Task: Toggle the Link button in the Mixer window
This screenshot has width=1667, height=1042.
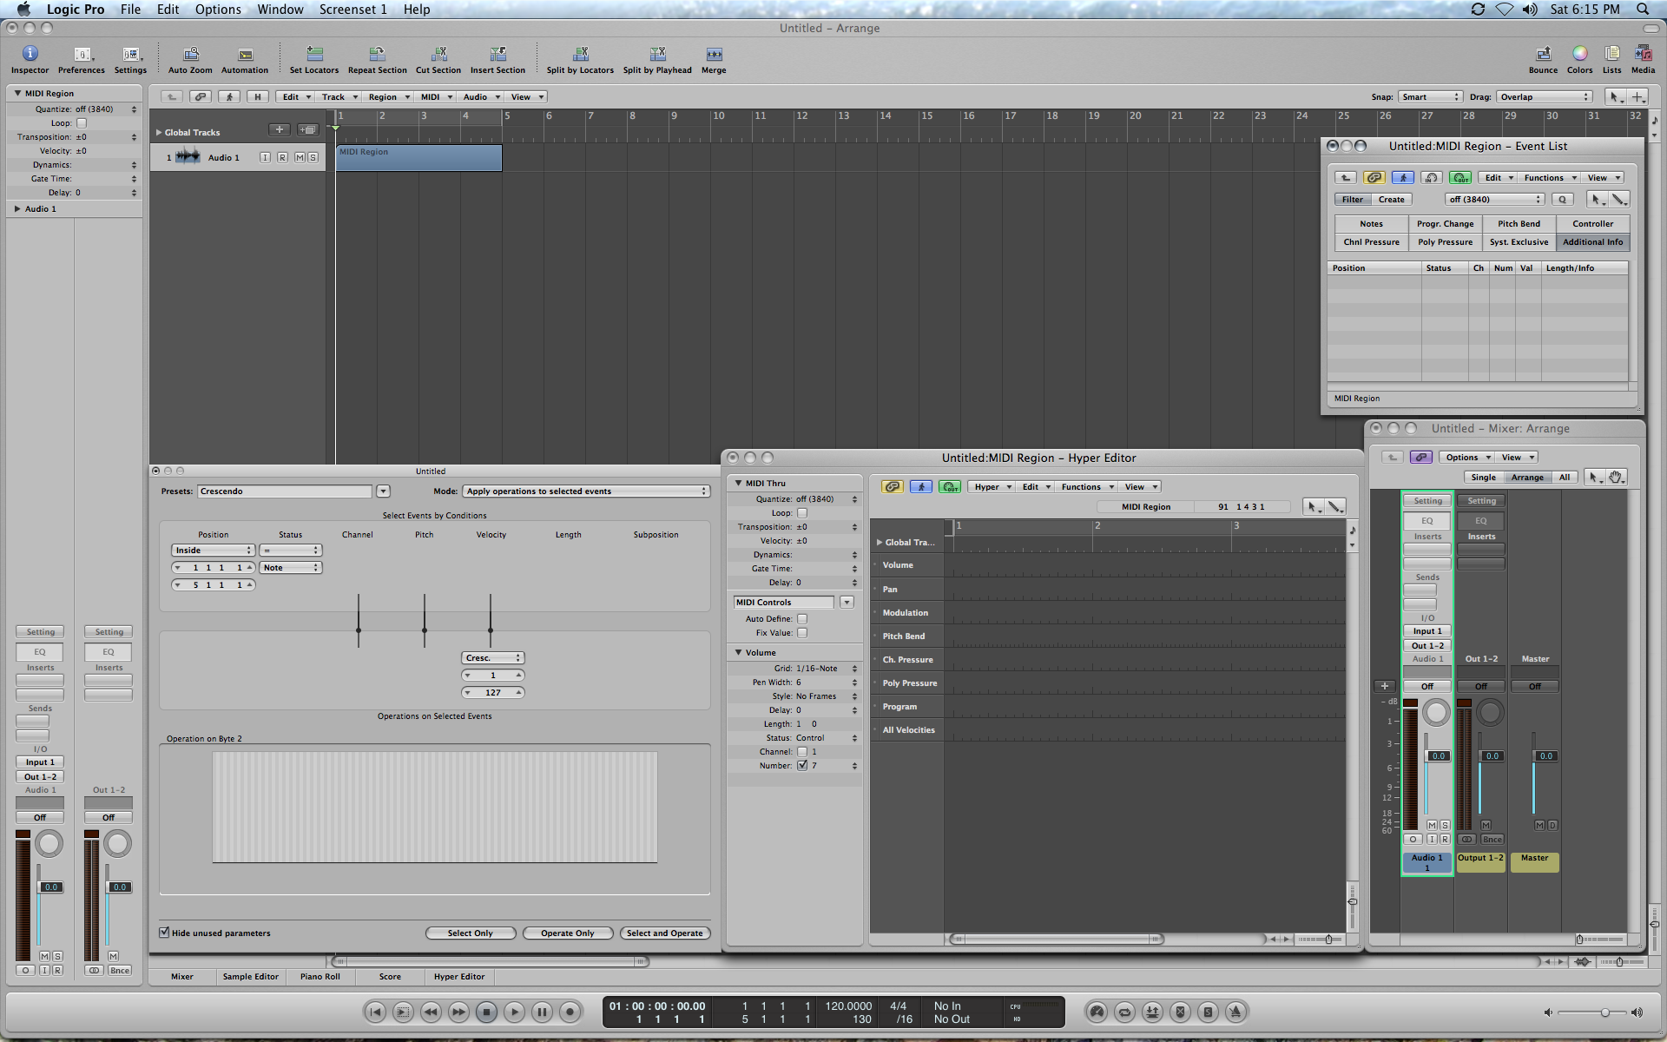Action: pos(1421,458)
